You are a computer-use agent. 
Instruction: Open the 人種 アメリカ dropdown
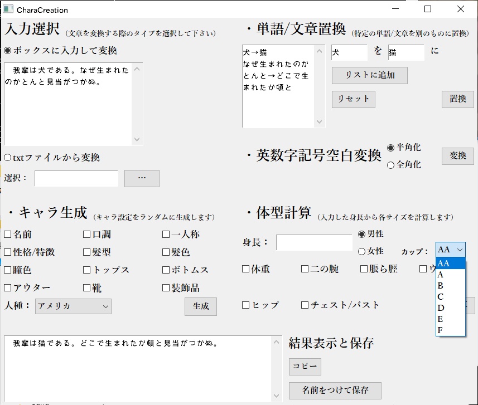73,306
